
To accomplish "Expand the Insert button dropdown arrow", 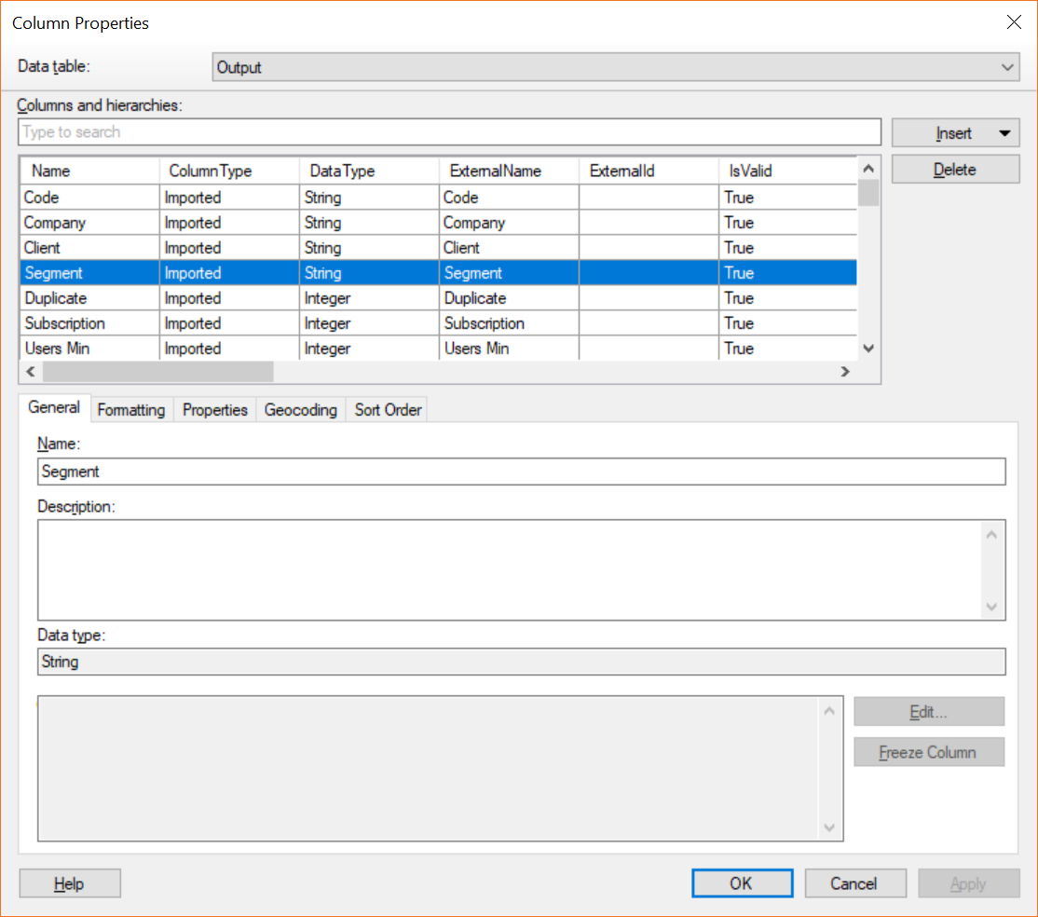I will click(1004, 133).
